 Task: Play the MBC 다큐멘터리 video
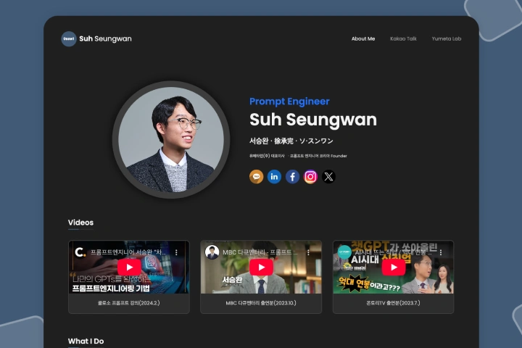point(261,267)
